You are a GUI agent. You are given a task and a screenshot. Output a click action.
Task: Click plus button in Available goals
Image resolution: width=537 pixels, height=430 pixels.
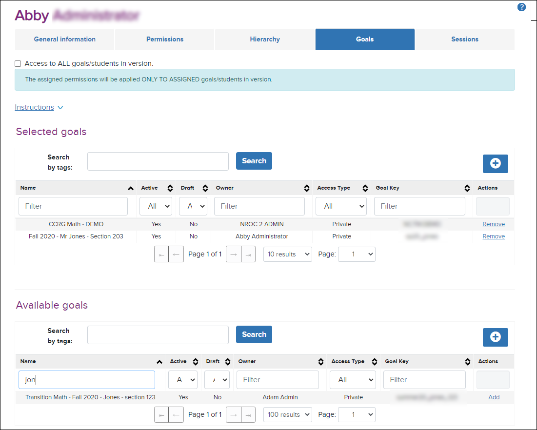495,337
